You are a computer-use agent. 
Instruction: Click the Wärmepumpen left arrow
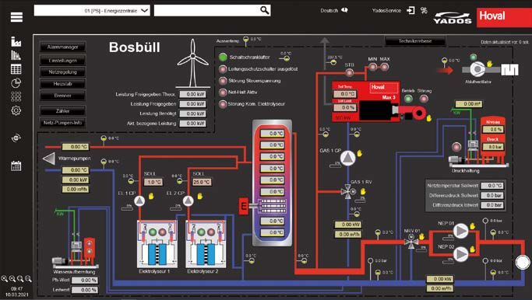click(49, 159)
